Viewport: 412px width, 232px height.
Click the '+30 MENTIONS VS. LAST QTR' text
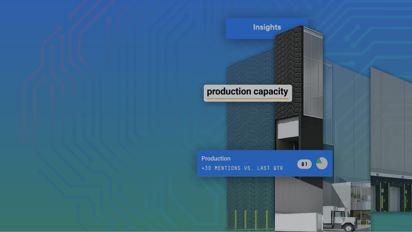pyautogui.click(x=242, y=168)
